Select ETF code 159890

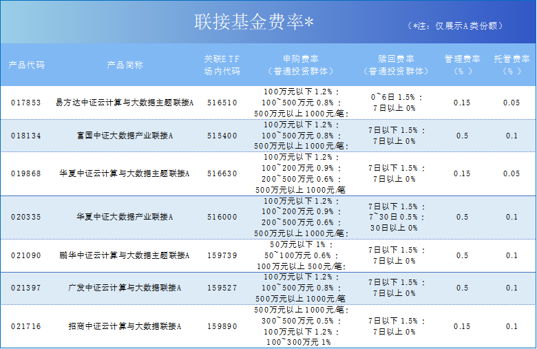(x=222, y=326)
